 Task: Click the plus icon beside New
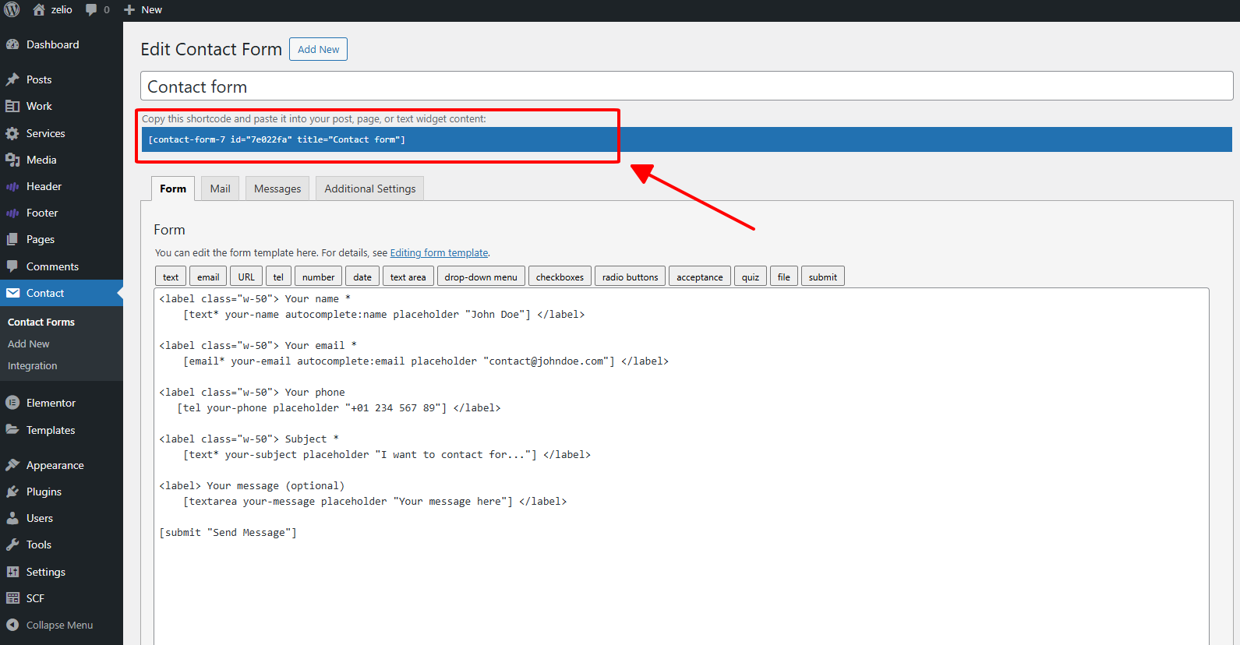pos(129,10)
